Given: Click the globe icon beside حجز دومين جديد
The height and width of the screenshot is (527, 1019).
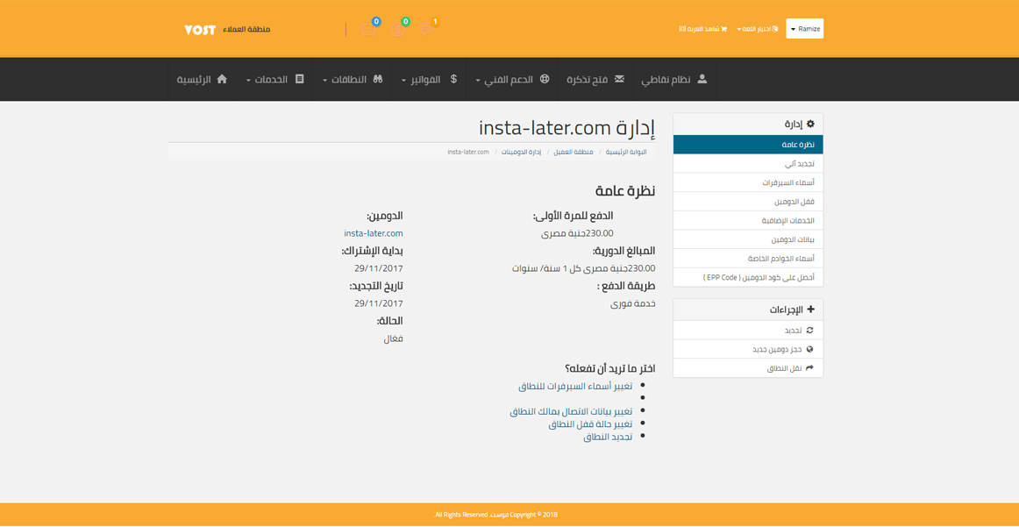Looking at the screenshot, I should pos(809,349).
